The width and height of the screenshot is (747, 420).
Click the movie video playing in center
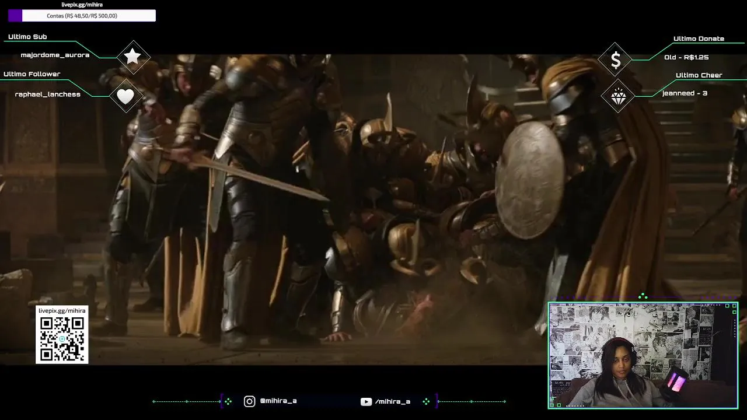(373, 209)
